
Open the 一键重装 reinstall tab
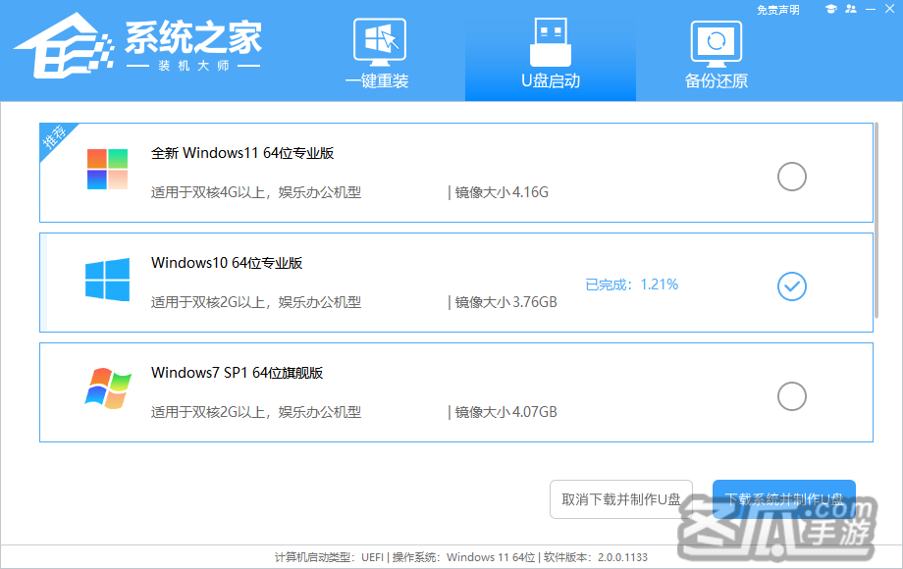point(378,54)
